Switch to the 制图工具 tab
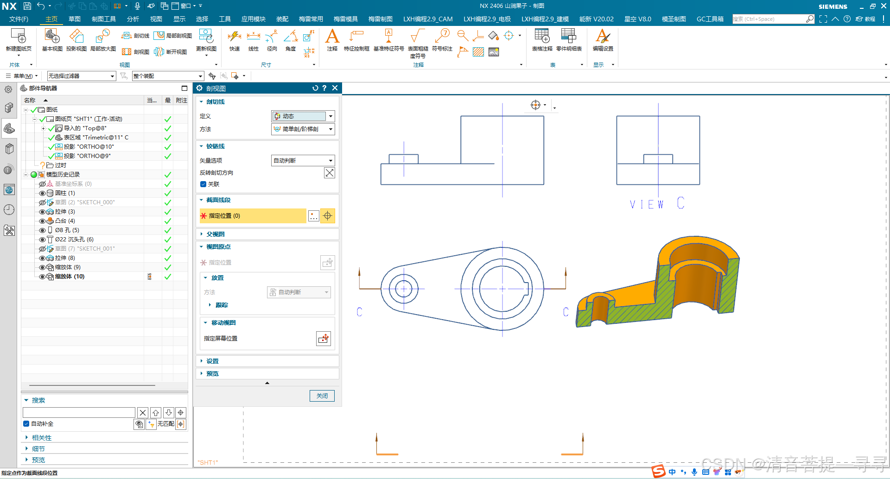 click(x=104, y=19)
